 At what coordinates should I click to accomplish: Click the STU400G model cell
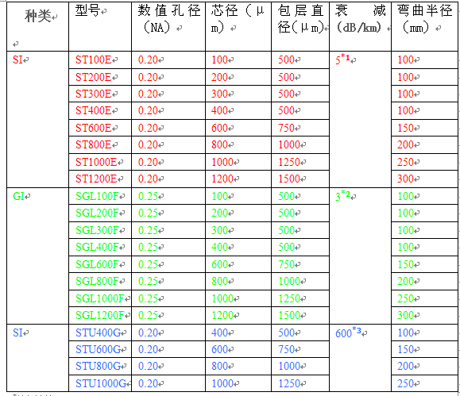pos(100,333)
